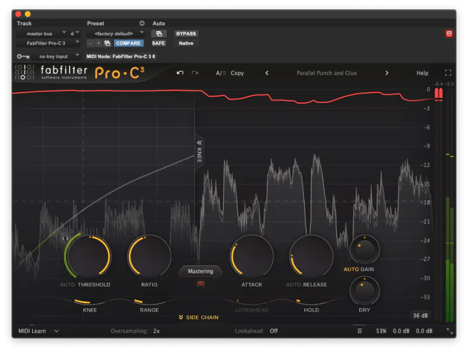468x352 pixels.
Task: Click the Auto header label
Action: point(159,23)
